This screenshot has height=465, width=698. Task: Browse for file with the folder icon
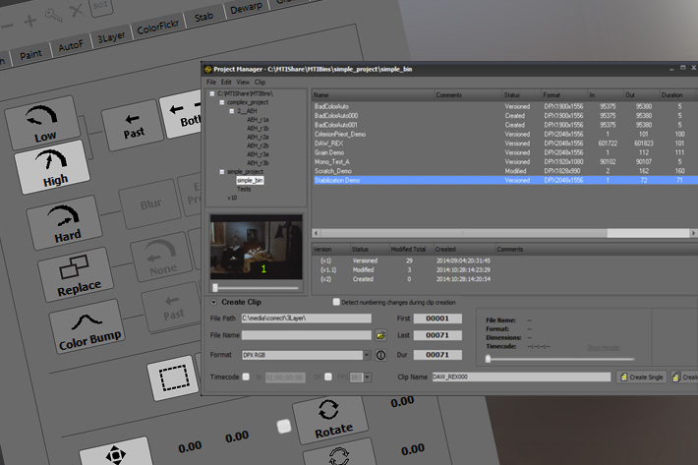click(x=380, y=335)
